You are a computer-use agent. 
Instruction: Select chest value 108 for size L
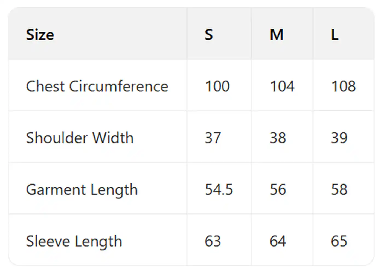pyautogui.click(x=343, y=86)
